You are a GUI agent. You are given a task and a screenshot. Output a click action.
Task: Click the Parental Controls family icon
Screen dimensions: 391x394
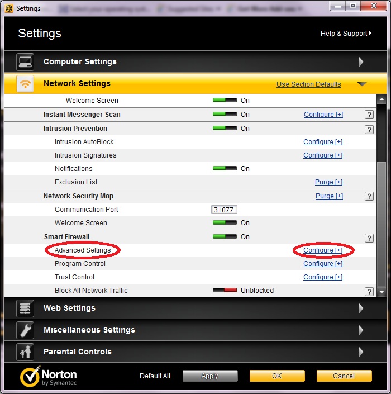[x=25, y=352]
